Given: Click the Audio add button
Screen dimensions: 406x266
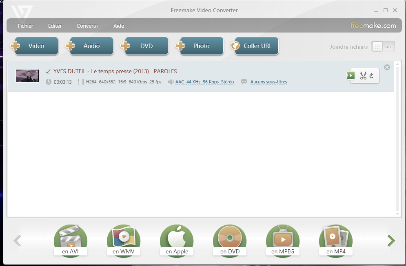Looking at the screenshot, I should [90, 46].
